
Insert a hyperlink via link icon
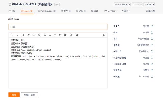click(x=29, y=35)
